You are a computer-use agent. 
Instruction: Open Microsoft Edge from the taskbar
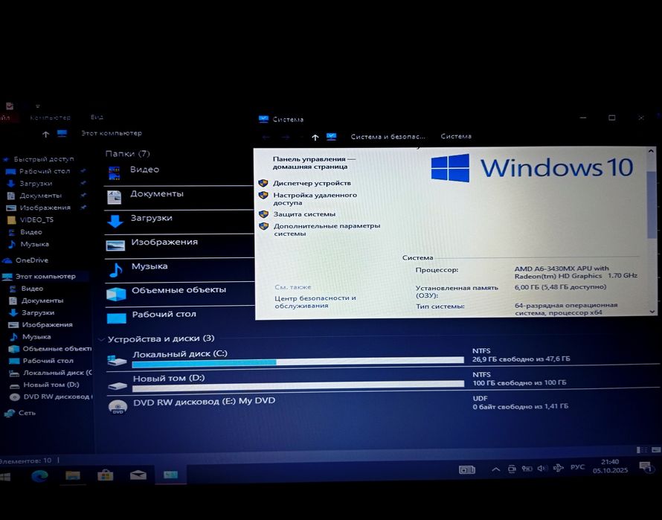coord(39,475)
